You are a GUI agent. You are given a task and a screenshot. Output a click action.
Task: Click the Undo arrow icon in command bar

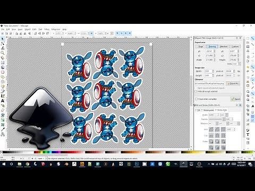(248, 67)
